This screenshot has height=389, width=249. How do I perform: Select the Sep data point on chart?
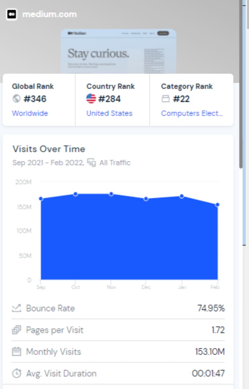pyautogui.click(x=41, y=199)
